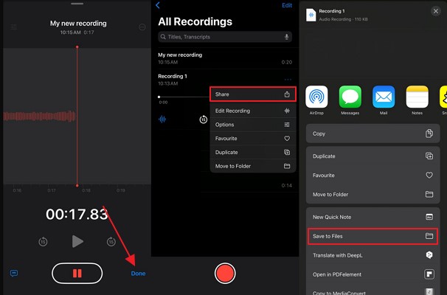Tap Edit in the All Recordings list
The width and height of the screenshot is (447, 295).
pos(287,5)
